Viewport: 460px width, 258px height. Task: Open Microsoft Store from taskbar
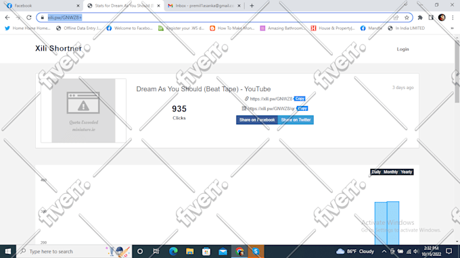[206, 251]
